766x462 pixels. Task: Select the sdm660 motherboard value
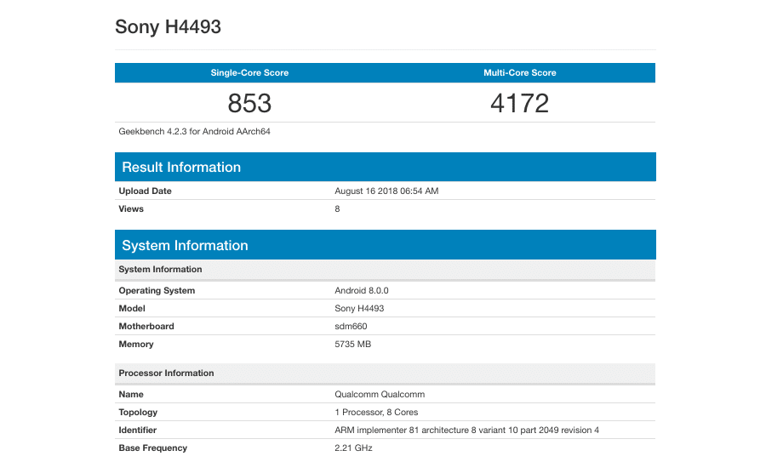[x=351, y=326]
